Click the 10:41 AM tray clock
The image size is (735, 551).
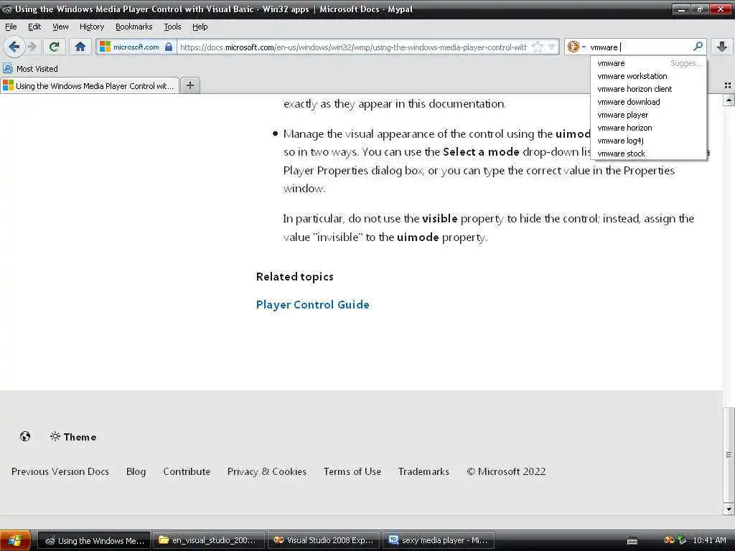click(709, 540)
